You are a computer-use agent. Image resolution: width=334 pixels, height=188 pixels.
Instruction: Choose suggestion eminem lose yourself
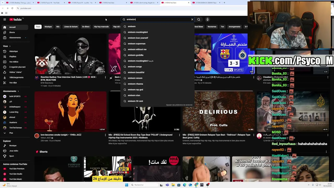157,38
